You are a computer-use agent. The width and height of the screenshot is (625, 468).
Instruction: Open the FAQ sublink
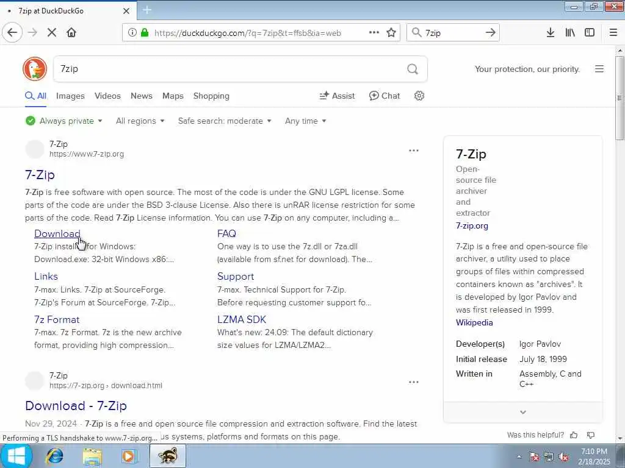point(226,233)
